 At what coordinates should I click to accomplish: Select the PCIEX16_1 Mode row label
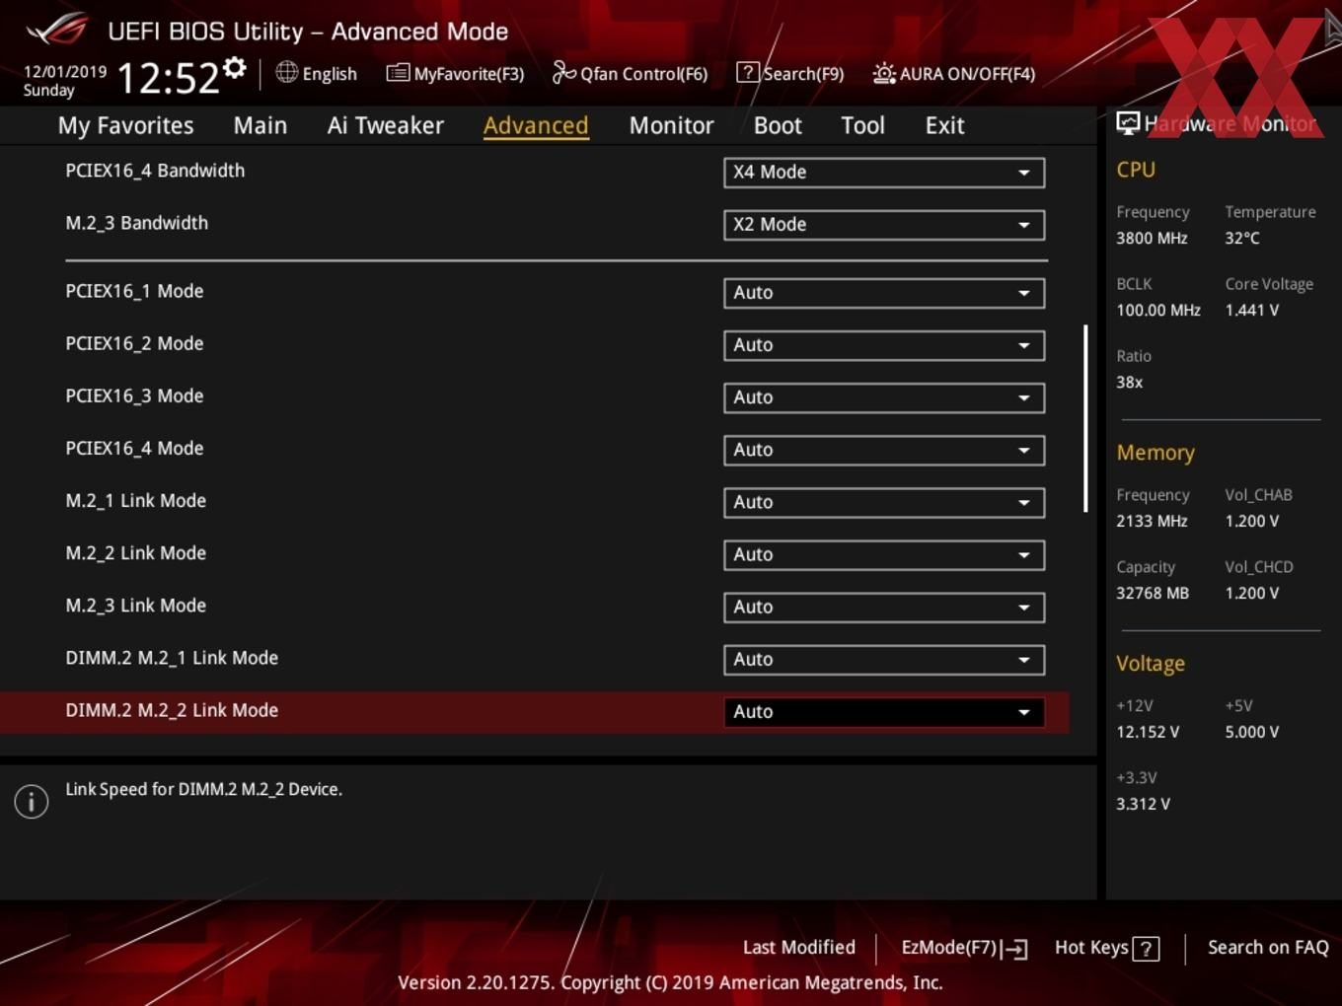point(134,291)
